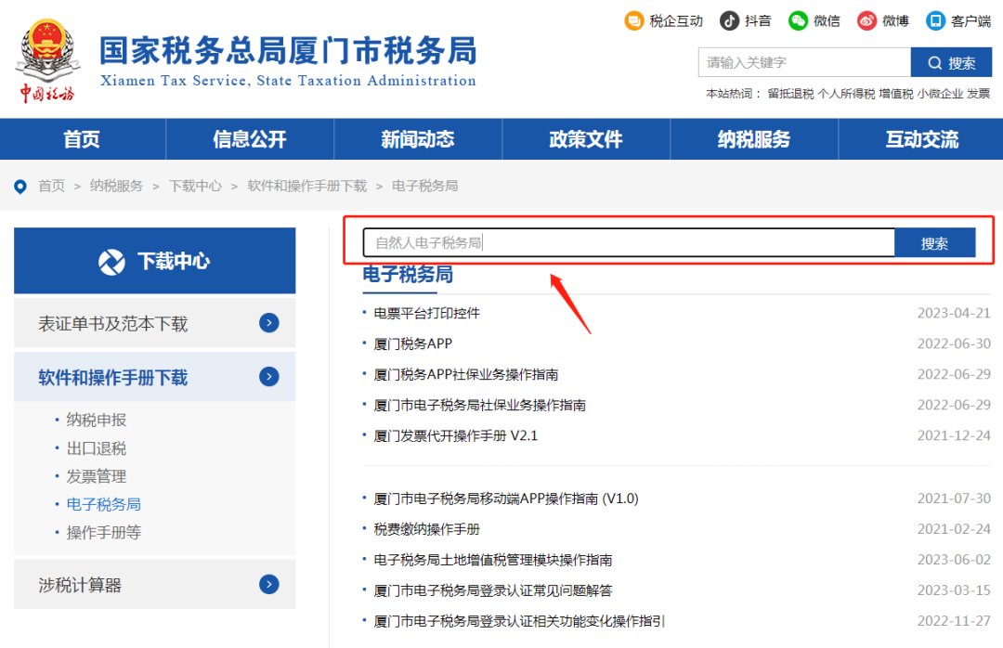The width and height of the screenshot is (1003, 648).
Task: Click the 电子税务局 section heading
Action: point(408,275)
